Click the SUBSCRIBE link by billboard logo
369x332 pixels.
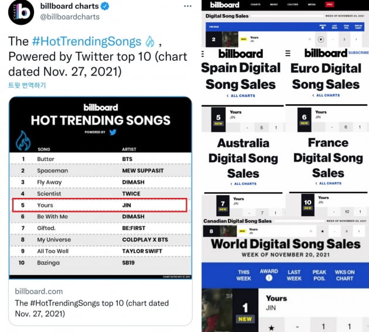pos(358,53)
